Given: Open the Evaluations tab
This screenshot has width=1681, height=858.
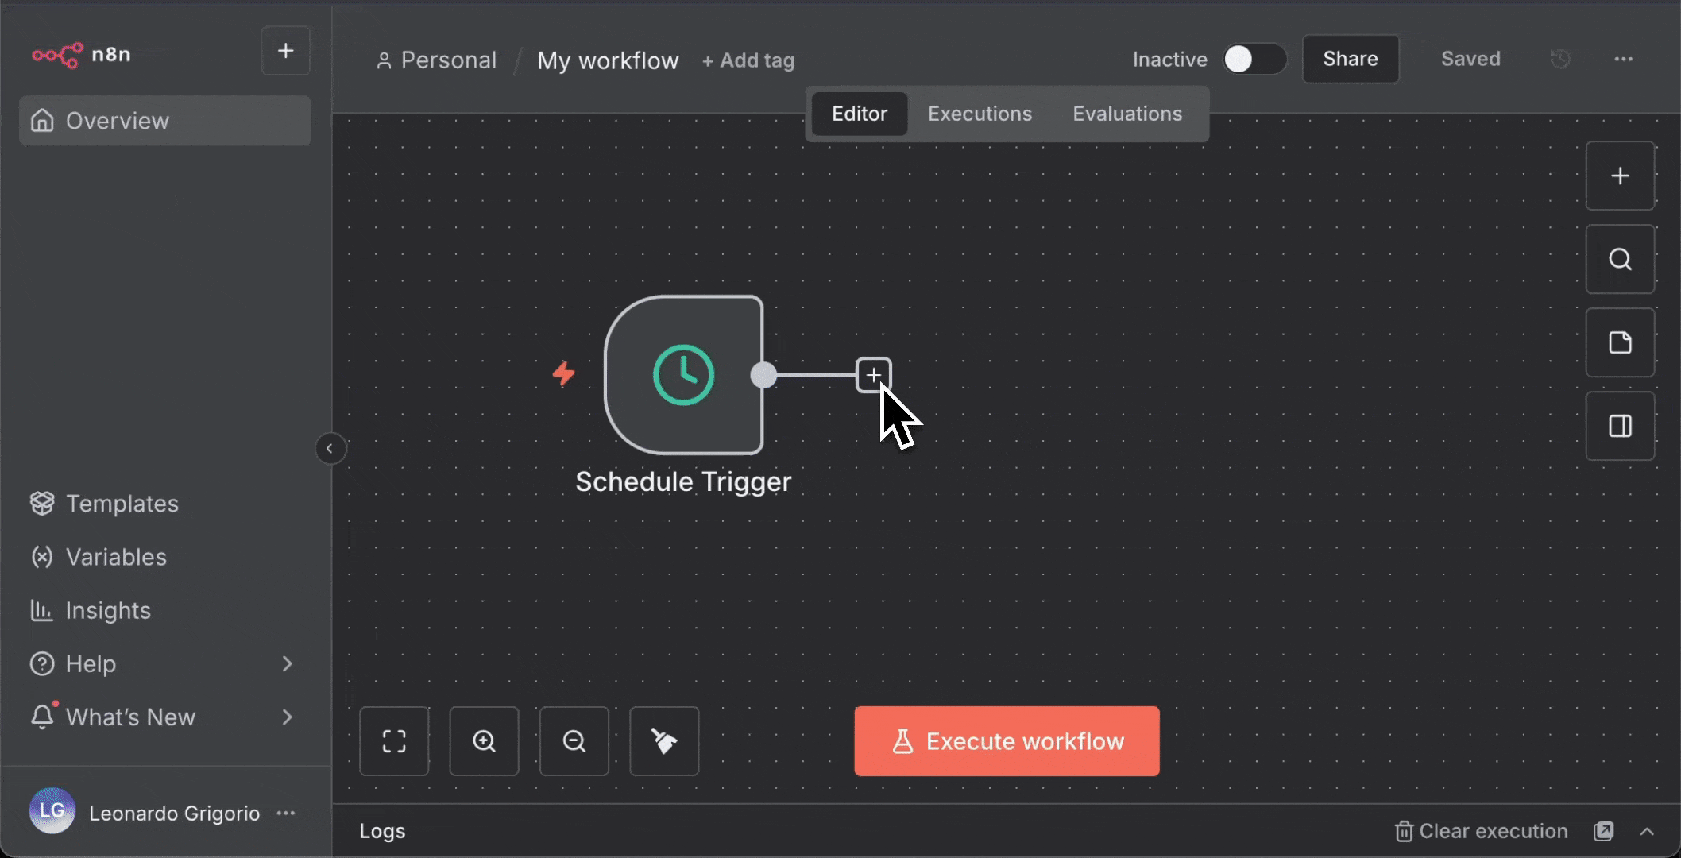Looking at the screenshot, I should tap(1126, 113).
